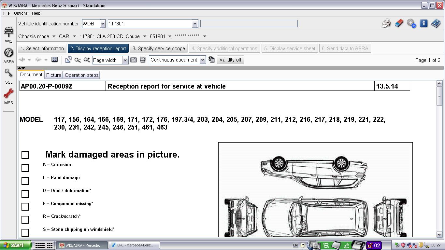
Task: Switch to the Operation steps tab
Action: 81,75
